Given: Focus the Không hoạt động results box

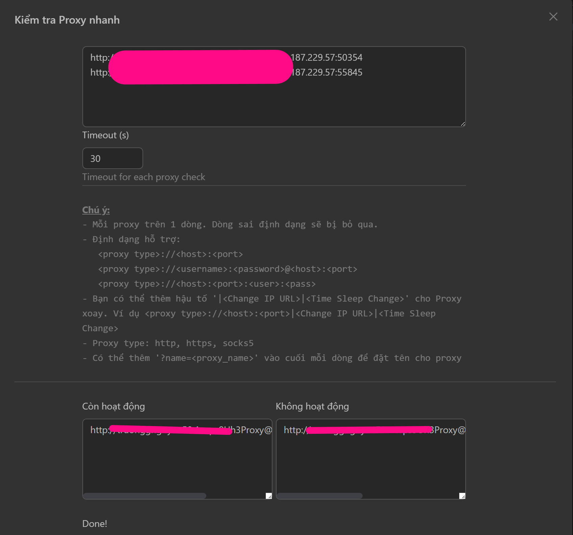Looking at the screenshot, I should (x=370, y=462).
